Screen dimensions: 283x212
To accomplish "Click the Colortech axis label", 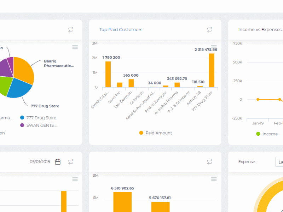I will point(137,98).
